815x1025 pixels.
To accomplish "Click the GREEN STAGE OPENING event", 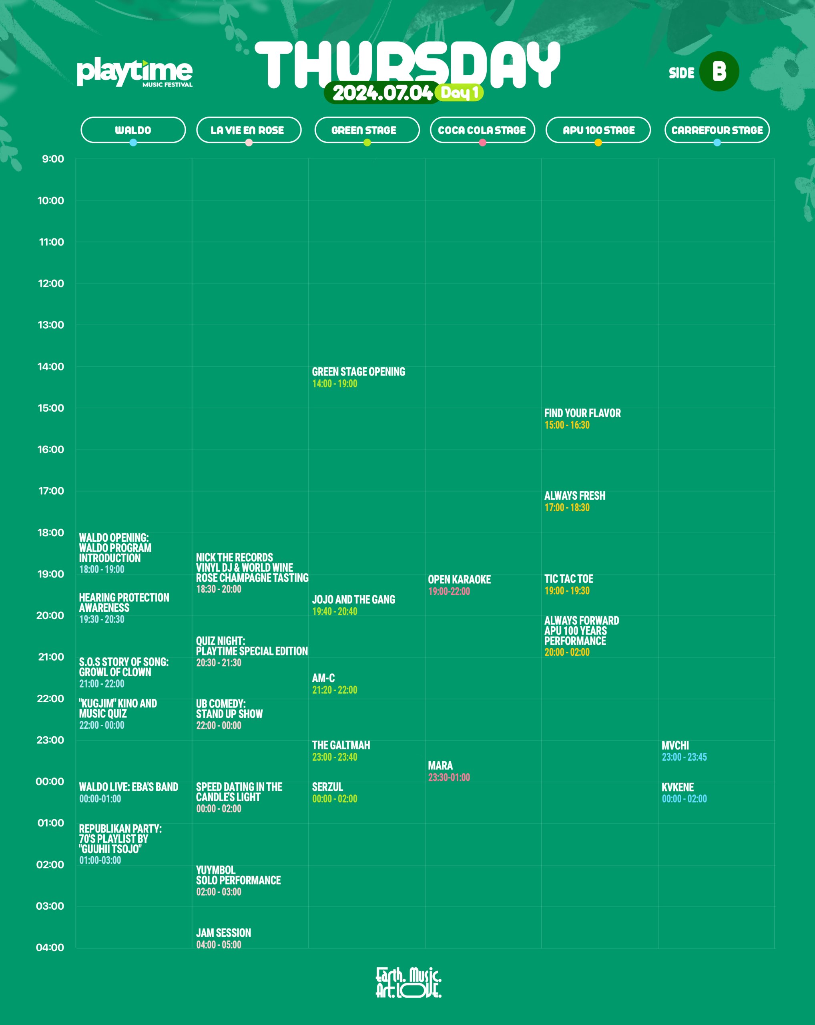I will click(358, 378).
